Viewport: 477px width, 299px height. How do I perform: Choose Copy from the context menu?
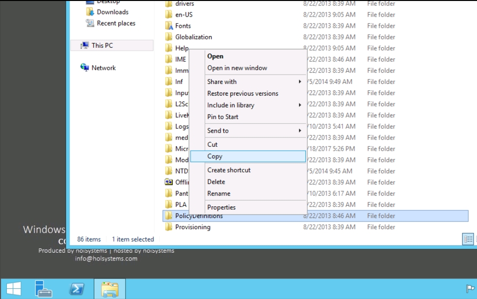(215, 156)
